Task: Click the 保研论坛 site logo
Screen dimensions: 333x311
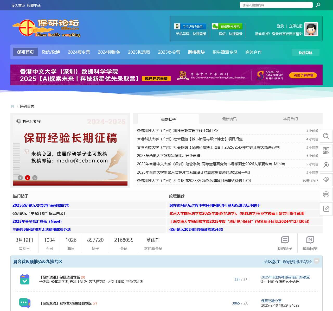Action: click(46, 28)
